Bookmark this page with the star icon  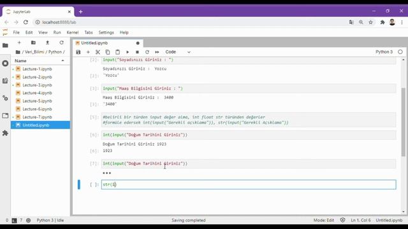[x=371, y=22]
